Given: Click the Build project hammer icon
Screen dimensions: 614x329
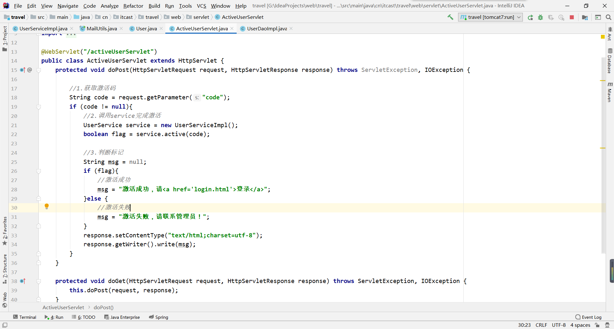Looking at the screenshot, I should click(450, 17).
